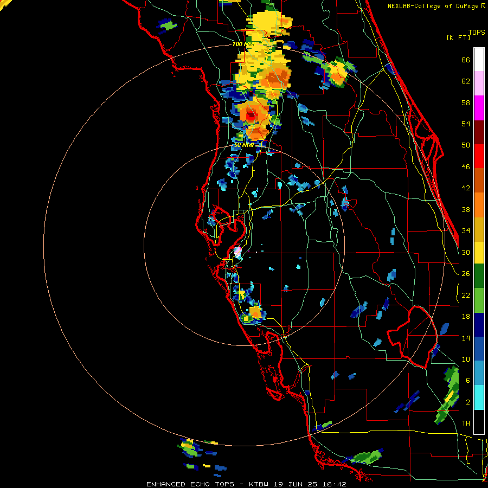Click the 22 legend value
The image size is (488, 488).
point(466,295)
